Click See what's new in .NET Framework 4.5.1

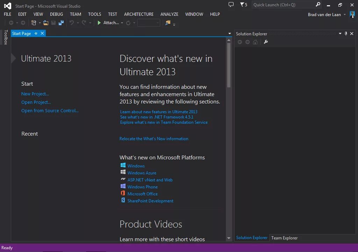[x=157, y=117]
